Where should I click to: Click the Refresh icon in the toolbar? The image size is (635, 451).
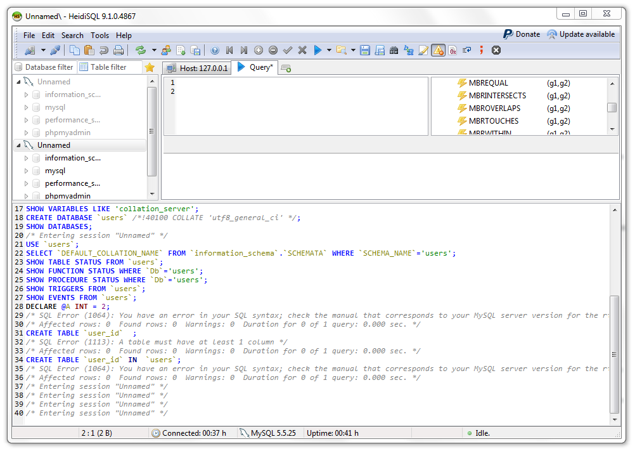pos(141,50)
